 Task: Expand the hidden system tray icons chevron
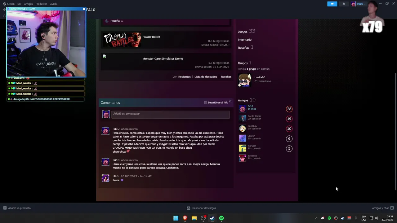tap(316, 218)
